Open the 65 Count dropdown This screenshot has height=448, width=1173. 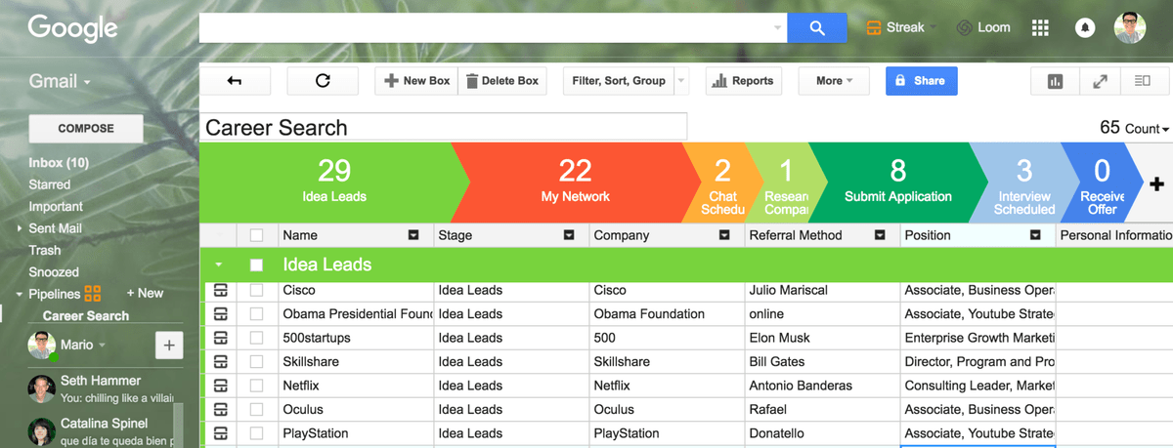pyautogui.click(x=1134, y=128)
